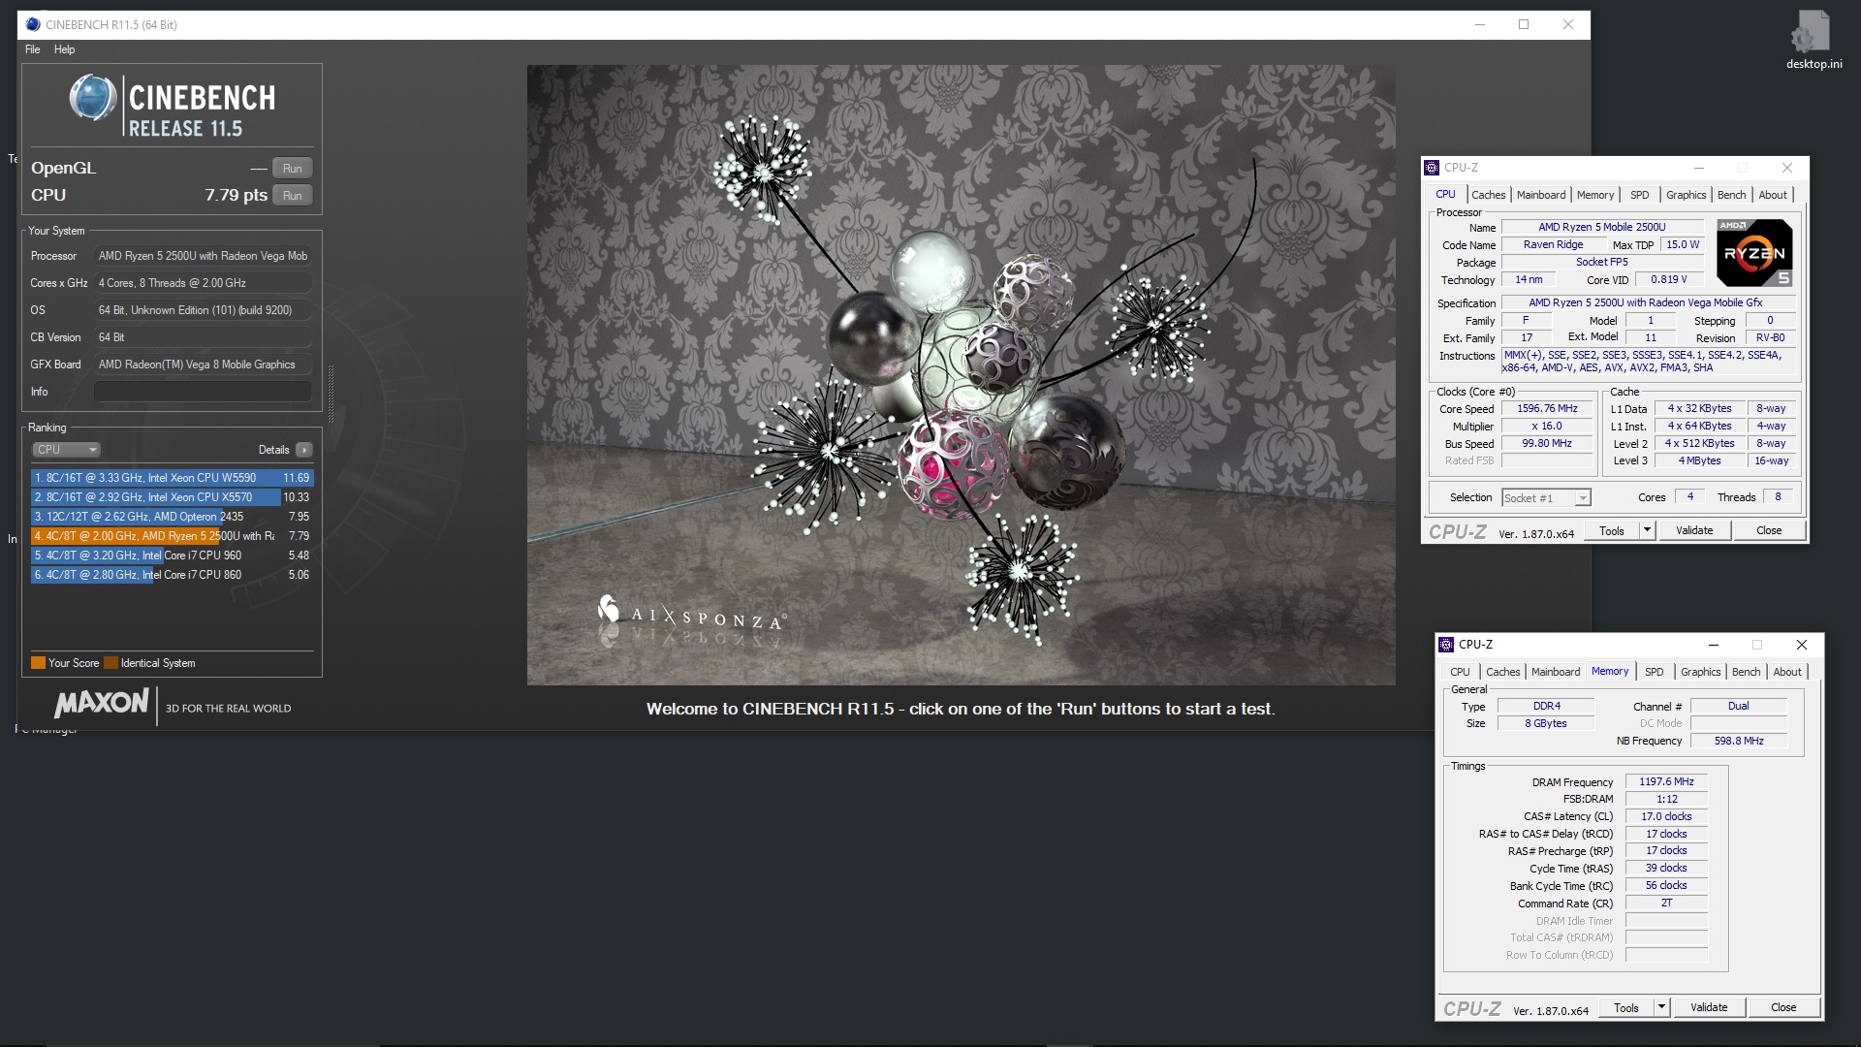
Task: Switch to Mainboard tab in upper CPU-Z
Action: pos(1540,195)
